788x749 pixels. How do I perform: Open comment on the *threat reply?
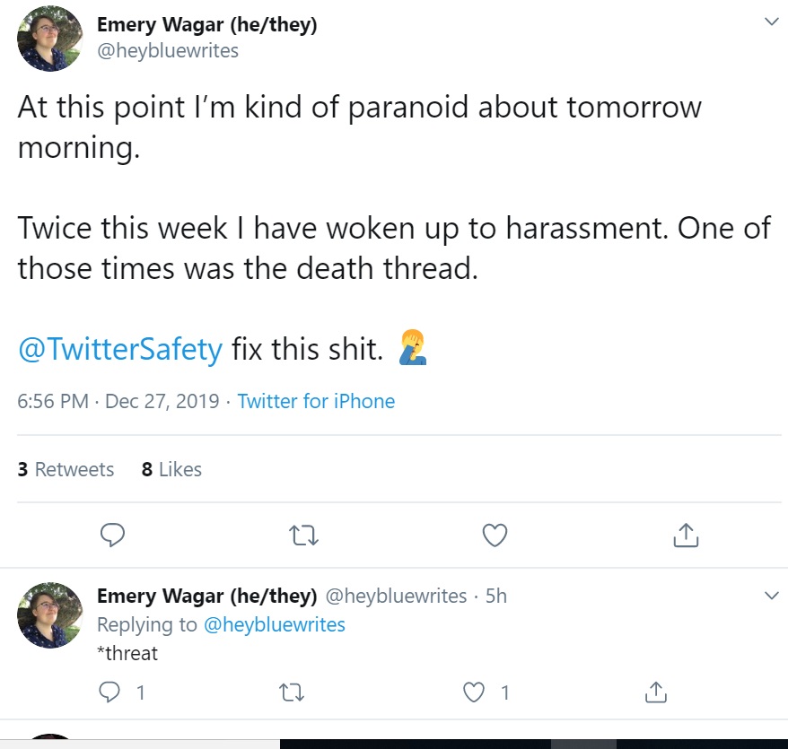point(109,692)
